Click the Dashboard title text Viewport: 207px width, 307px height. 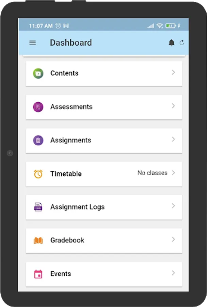click(71, 43)
